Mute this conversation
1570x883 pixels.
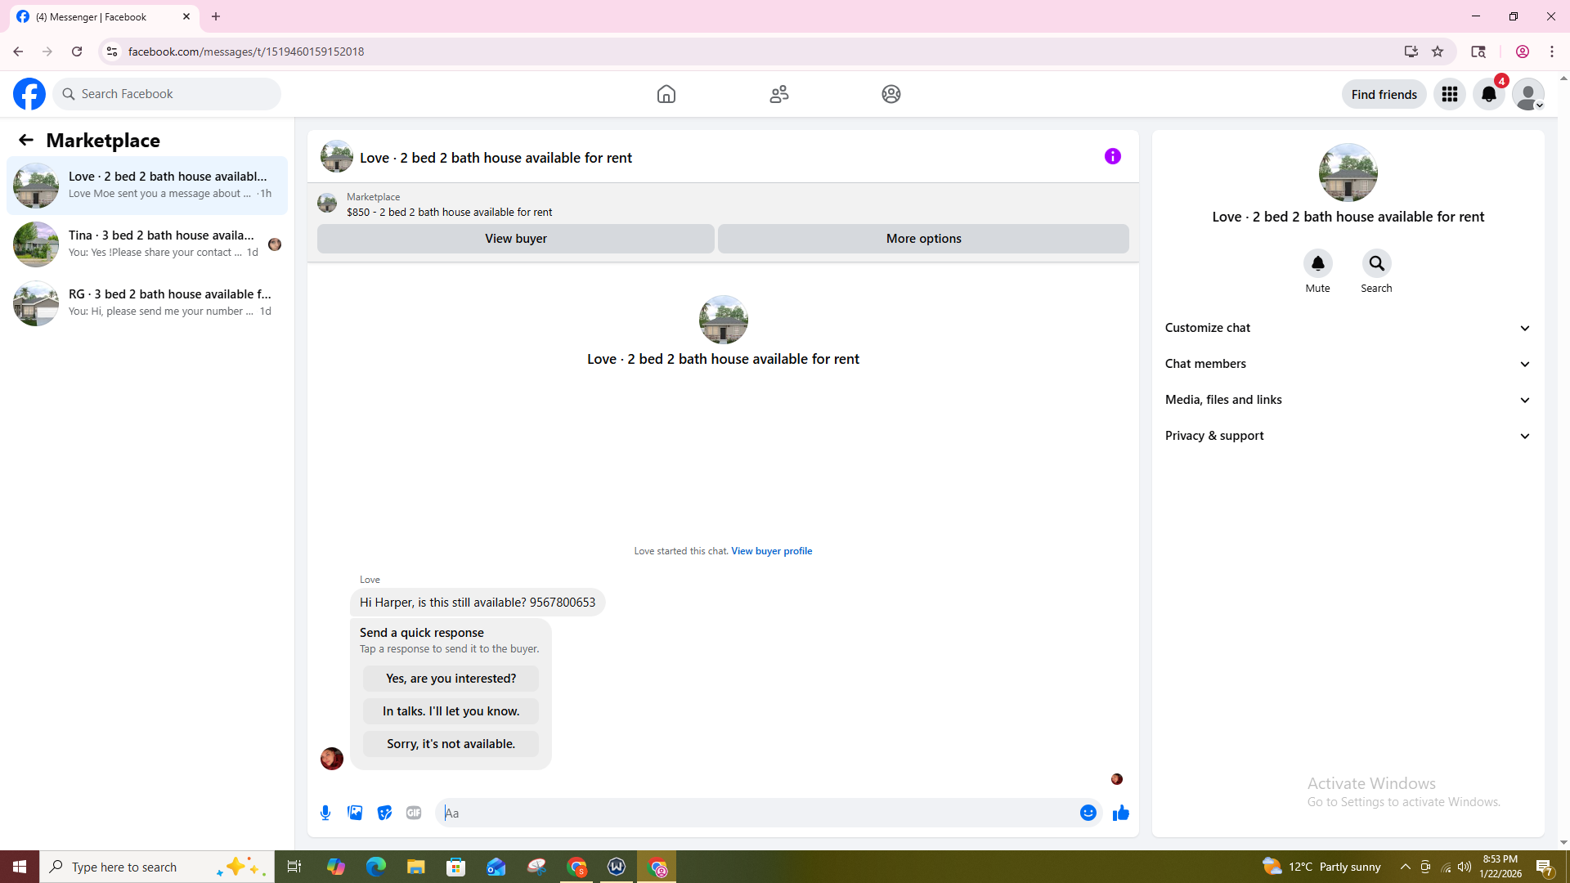coord(1318,263)
